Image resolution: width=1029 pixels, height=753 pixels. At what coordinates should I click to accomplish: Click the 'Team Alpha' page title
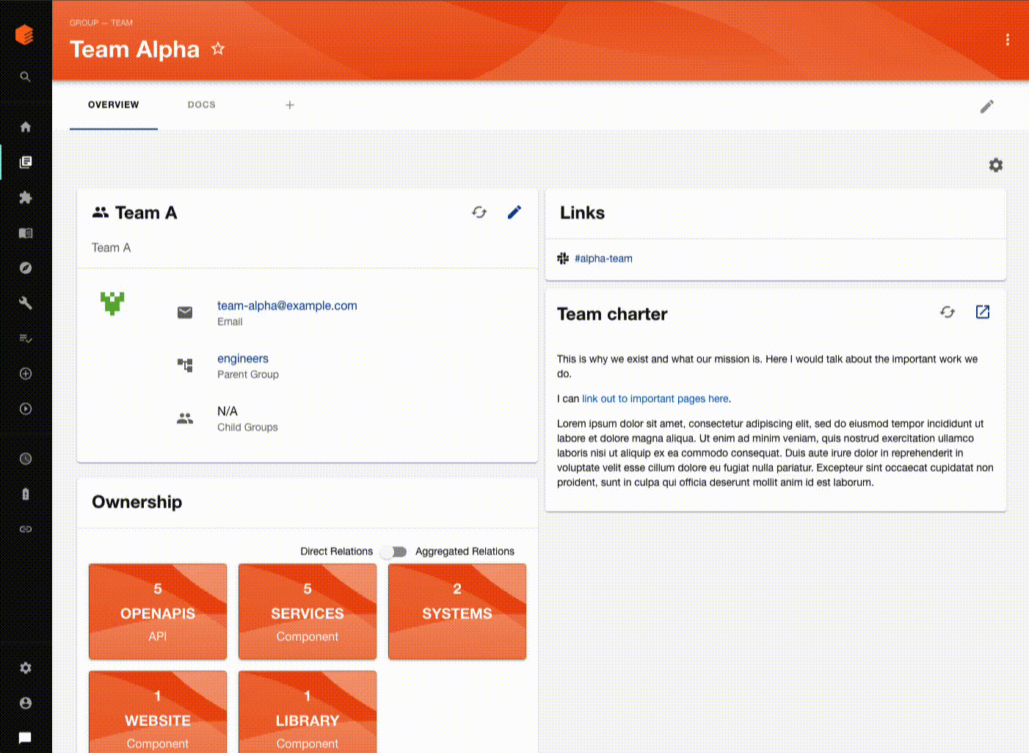[135, 49]
